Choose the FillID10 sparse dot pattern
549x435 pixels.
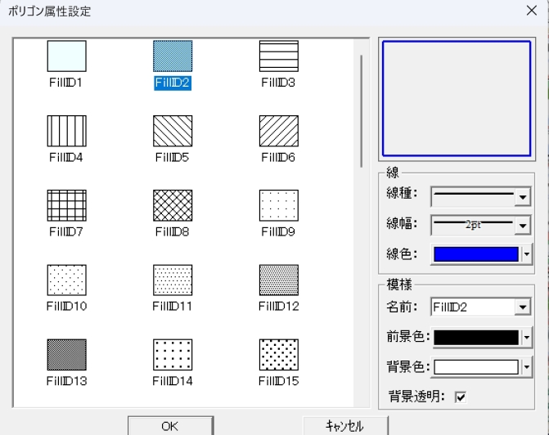(66, 280)
